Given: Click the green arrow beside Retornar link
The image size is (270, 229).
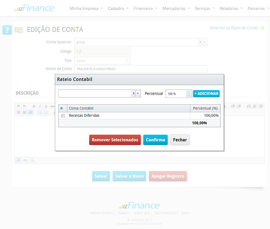Looking at the screenshot, I should [262, 28].
